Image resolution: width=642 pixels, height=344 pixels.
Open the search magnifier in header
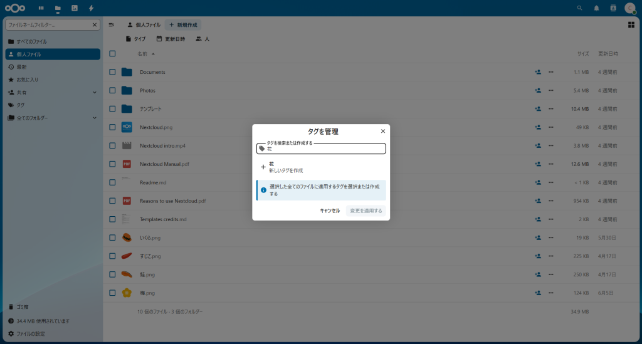coord(579,8)
